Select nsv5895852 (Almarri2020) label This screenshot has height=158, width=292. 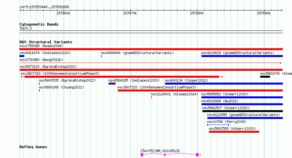(225, 94)
